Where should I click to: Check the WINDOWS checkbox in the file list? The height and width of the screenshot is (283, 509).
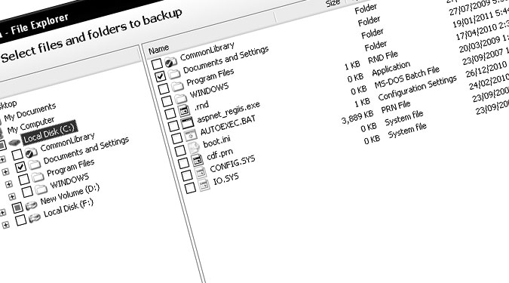coord(167,100)
